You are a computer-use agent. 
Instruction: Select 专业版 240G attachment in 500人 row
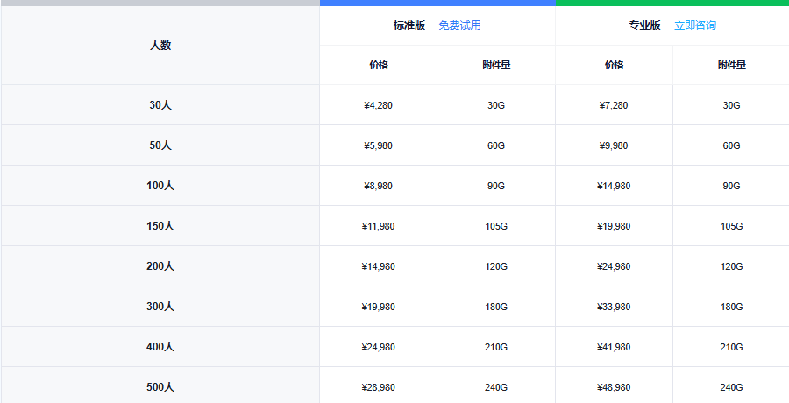(732, 387)
